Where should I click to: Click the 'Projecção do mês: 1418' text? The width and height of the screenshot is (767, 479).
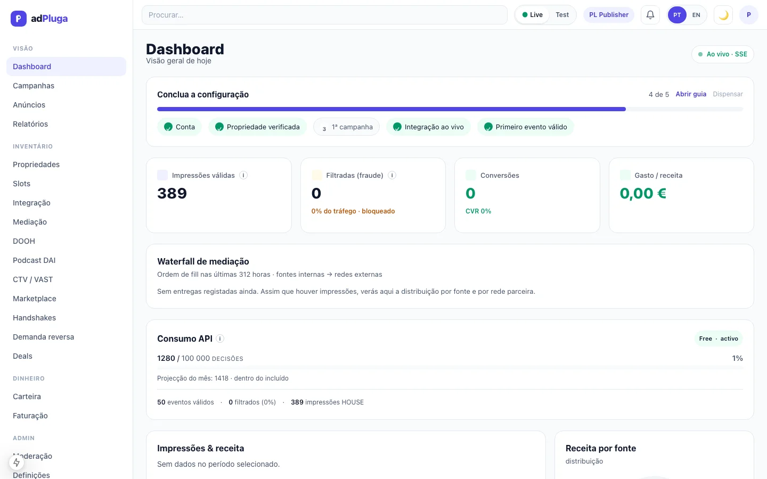pyautogui.click(x=193, y=378)
